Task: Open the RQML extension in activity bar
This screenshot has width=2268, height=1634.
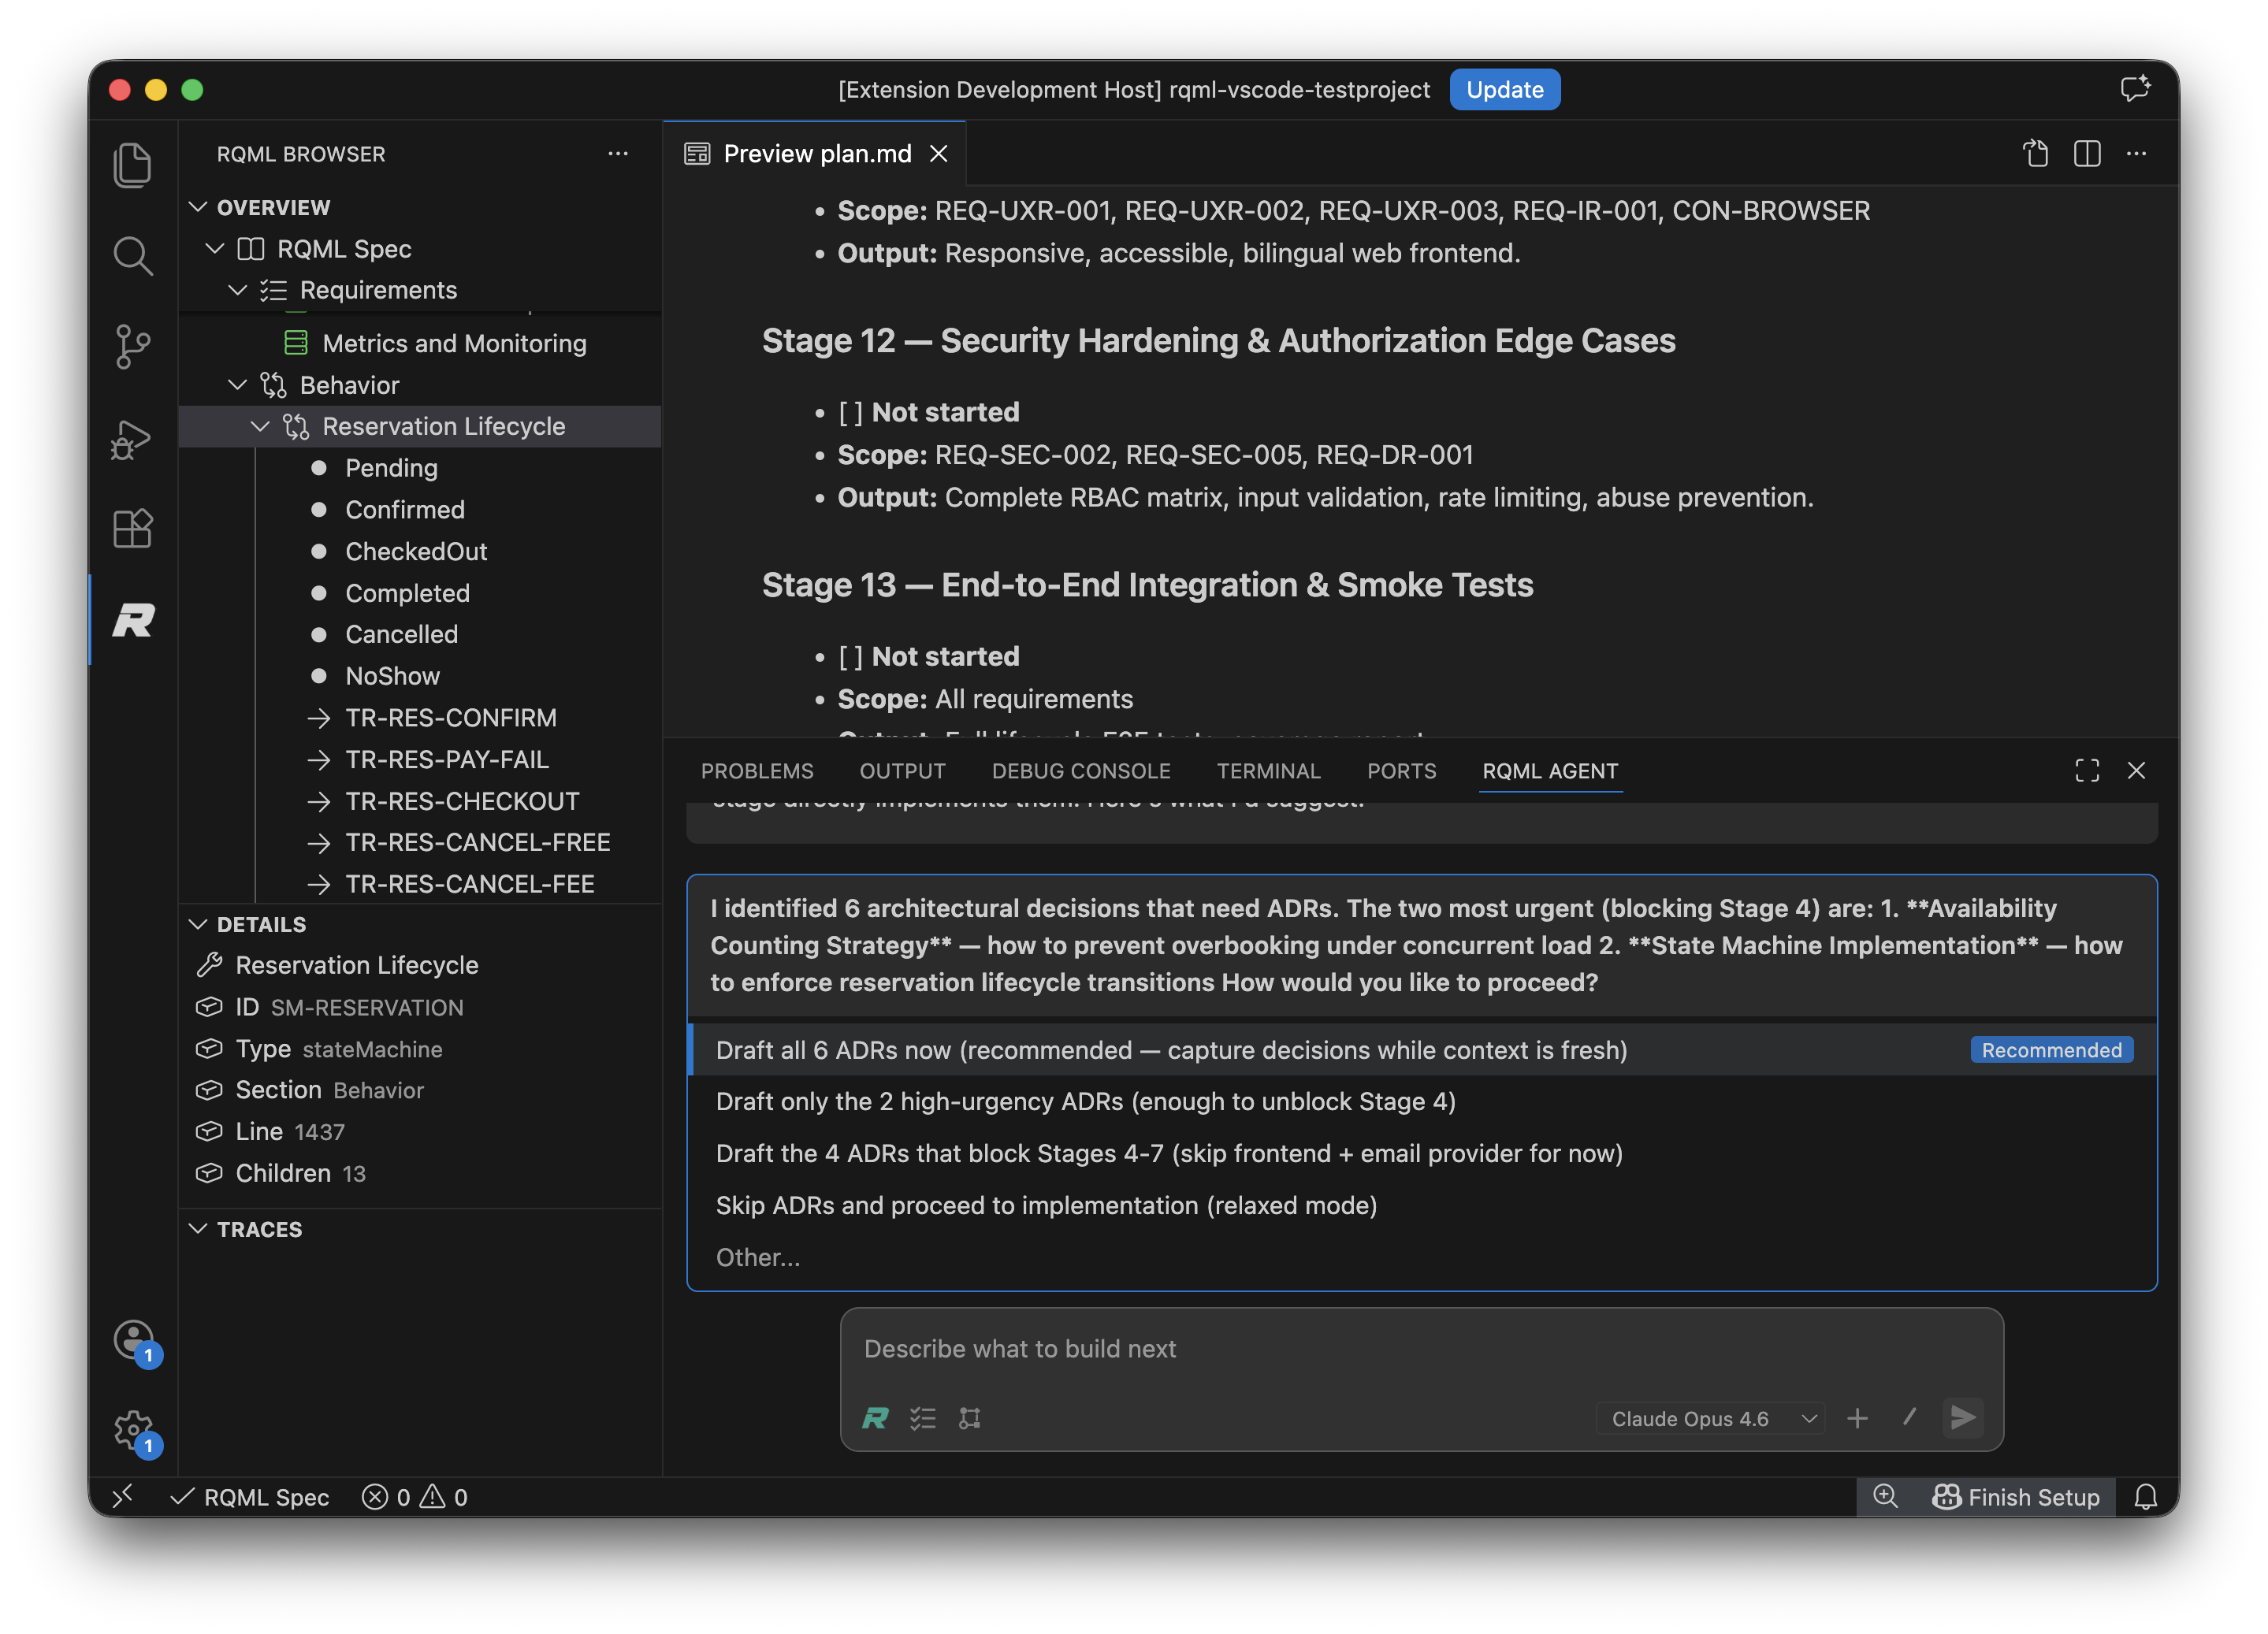Action: pos(133,621)
